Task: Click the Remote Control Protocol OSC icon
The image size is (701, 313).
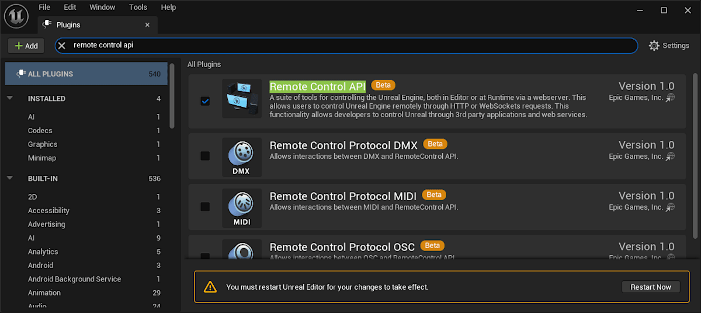Action: (242, 251)
